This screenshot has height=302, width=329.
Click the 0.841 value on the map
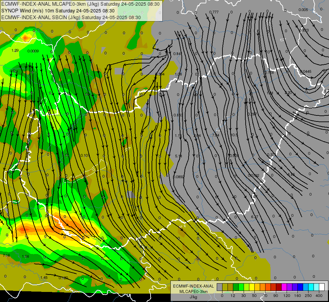click(x=177, y=54)
